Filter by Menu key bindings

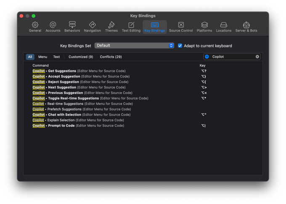42,57
